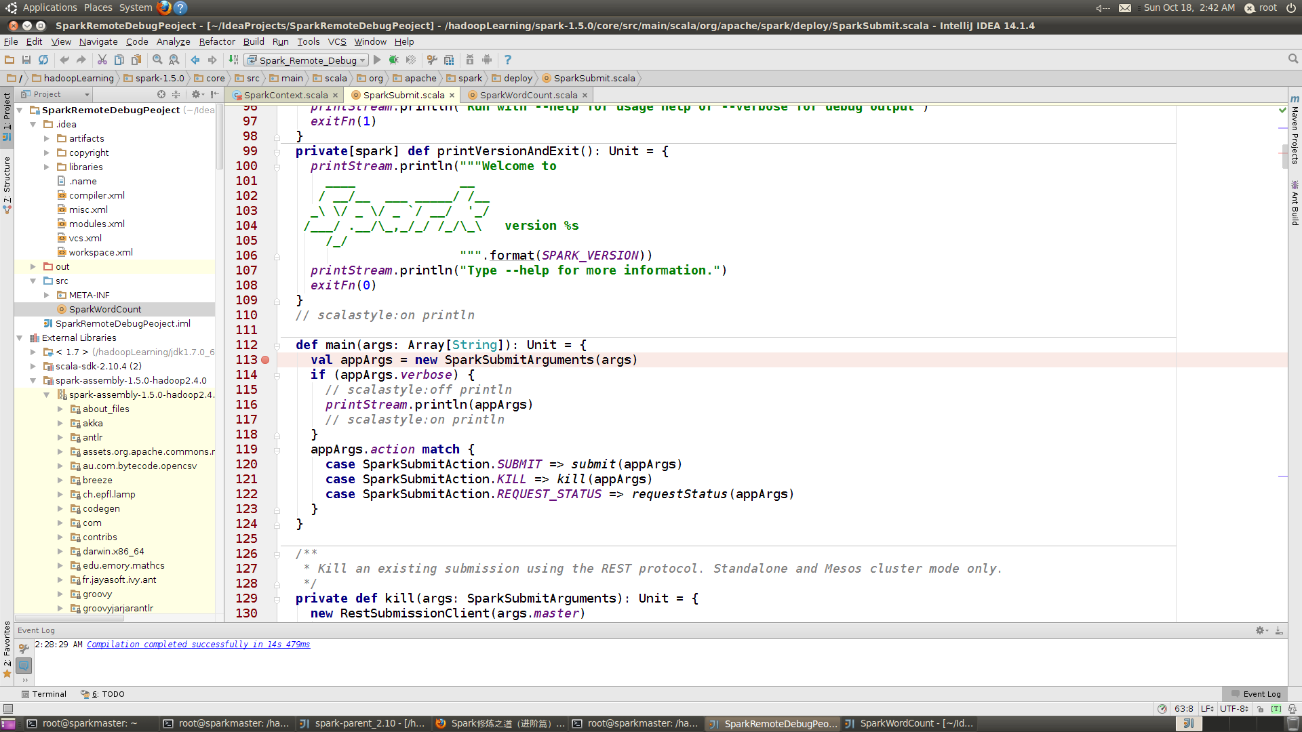The image size is (1302, 732).
Task: Open Project Structure toolbar icon
Action: coord(449,60)
